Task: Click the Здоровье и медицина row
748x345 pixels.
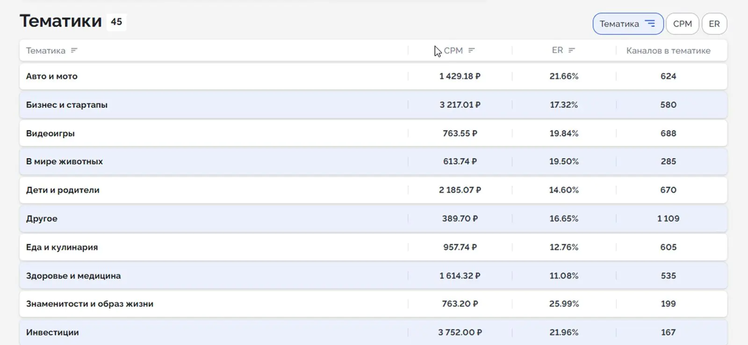Action: (73, 276)
